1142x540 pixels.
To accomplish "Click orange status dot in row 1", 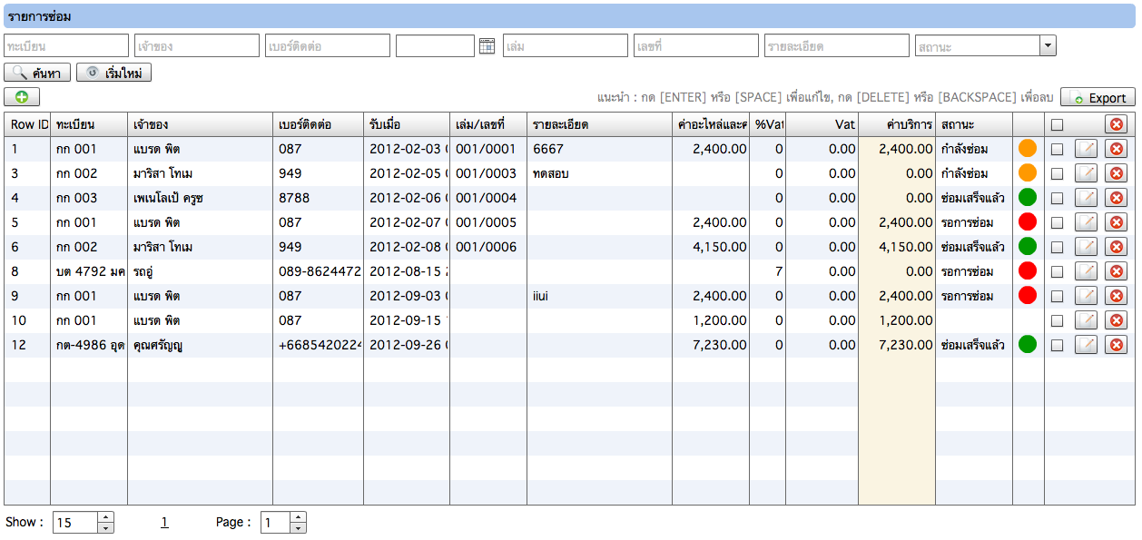I will point(1028,149).
